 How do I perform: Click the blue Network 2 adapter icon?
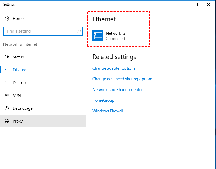(98, 36)
